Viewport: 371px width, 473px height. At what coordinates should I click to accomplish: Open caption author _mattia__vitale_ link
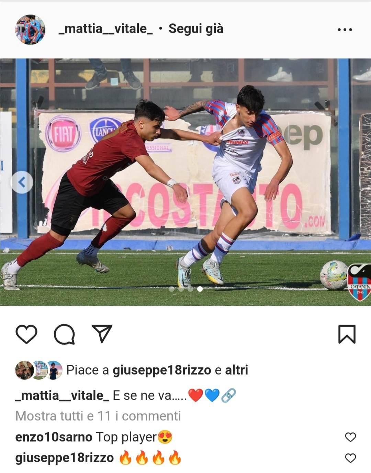pyautogui.click(x=63, y=395)
